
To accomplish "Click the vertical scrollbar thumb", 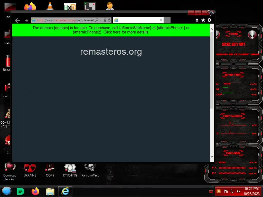I will tap(212, 70).
